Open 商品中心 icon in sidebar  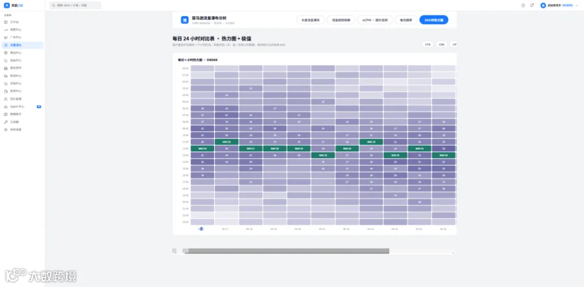click(x=6, y=52)
